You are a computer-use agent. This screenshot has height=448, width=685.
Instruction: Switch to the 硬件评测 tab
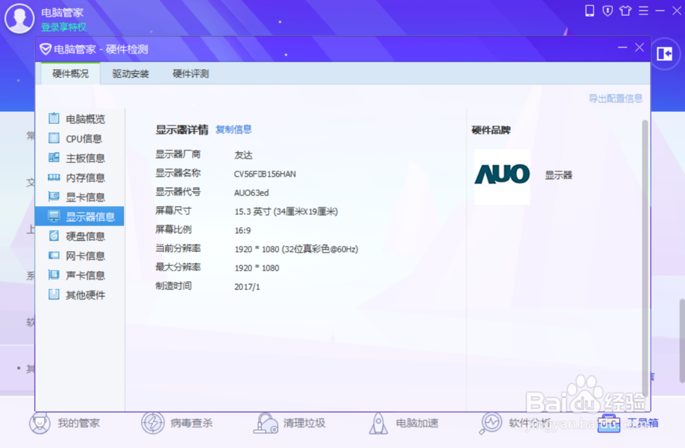[190, 73]
